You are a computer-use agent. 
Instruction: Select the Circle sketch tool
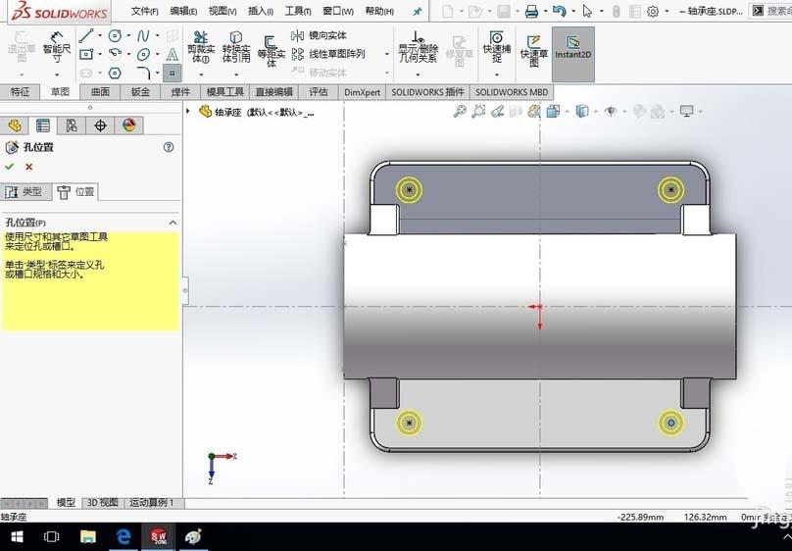pos(115,35)
